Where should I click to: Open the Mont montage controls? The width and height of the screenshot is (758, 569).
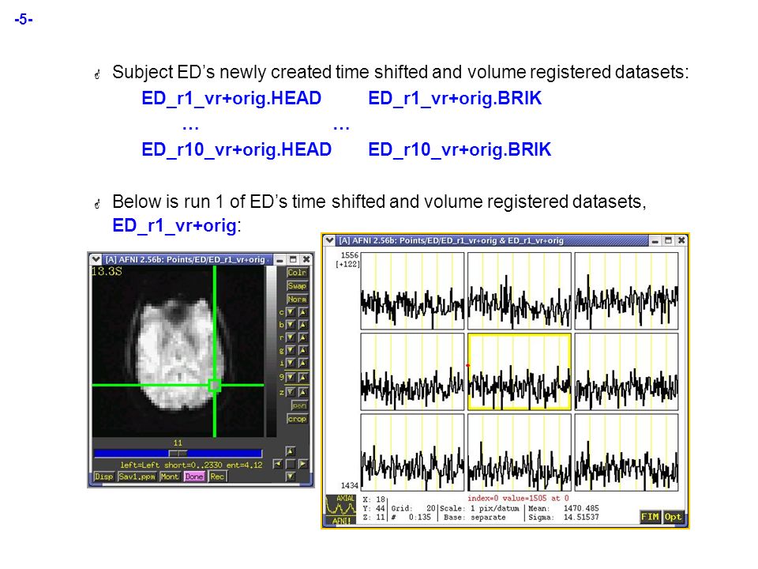pyautogui.click(x=170, y=477)
